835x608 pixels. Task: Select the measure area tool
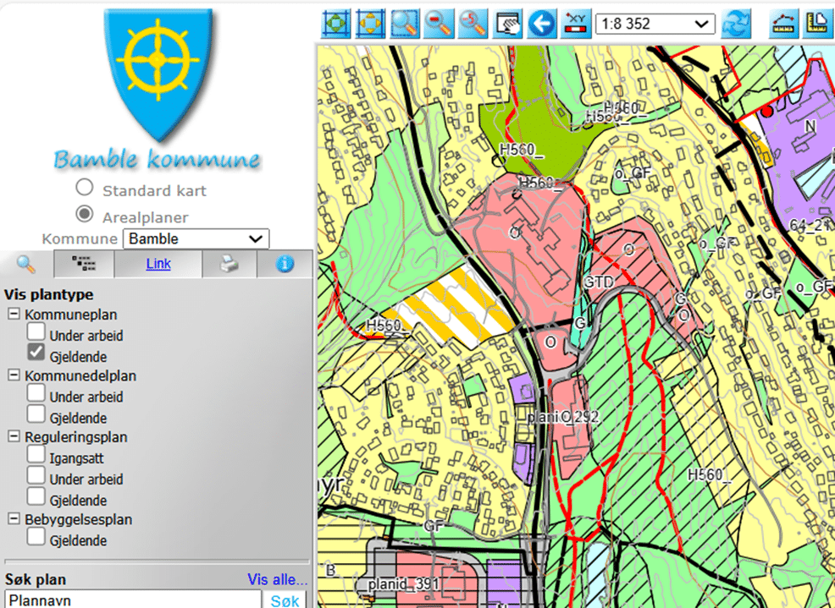pos(818,23)
